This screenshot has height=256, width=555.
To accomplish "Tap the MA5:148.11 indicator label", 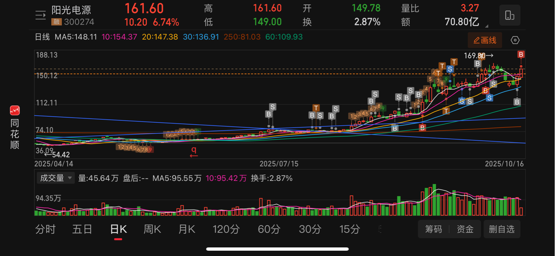I will point(76,37).
